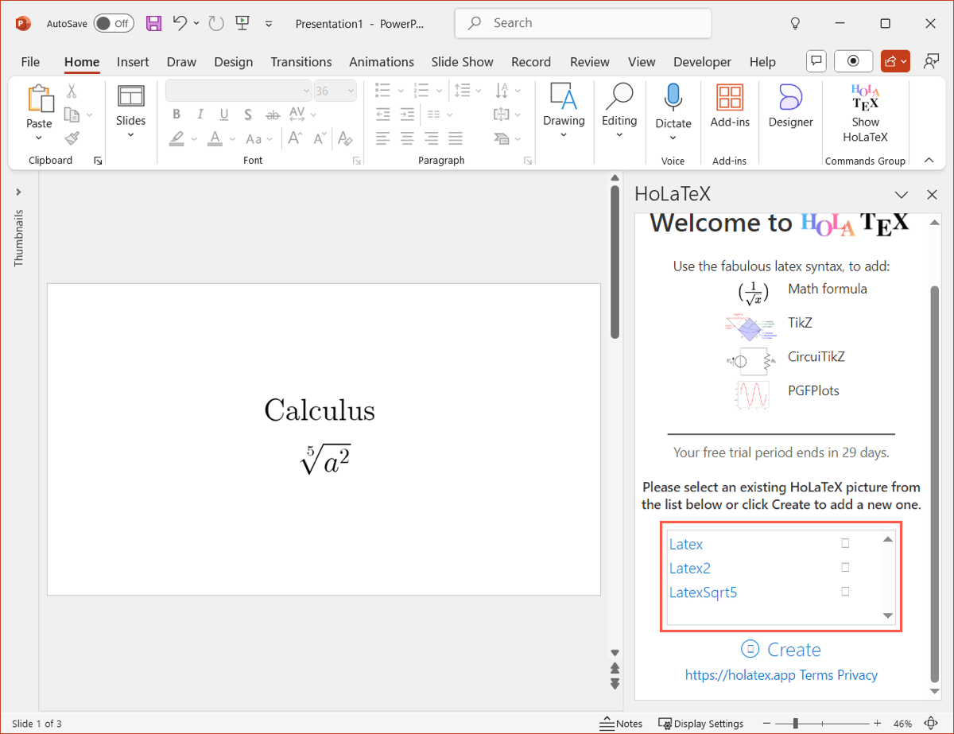Click Clear All Formatting icon
Image resolution: width=954 pixels, height=734 pixels.
(x=345, y=138)
